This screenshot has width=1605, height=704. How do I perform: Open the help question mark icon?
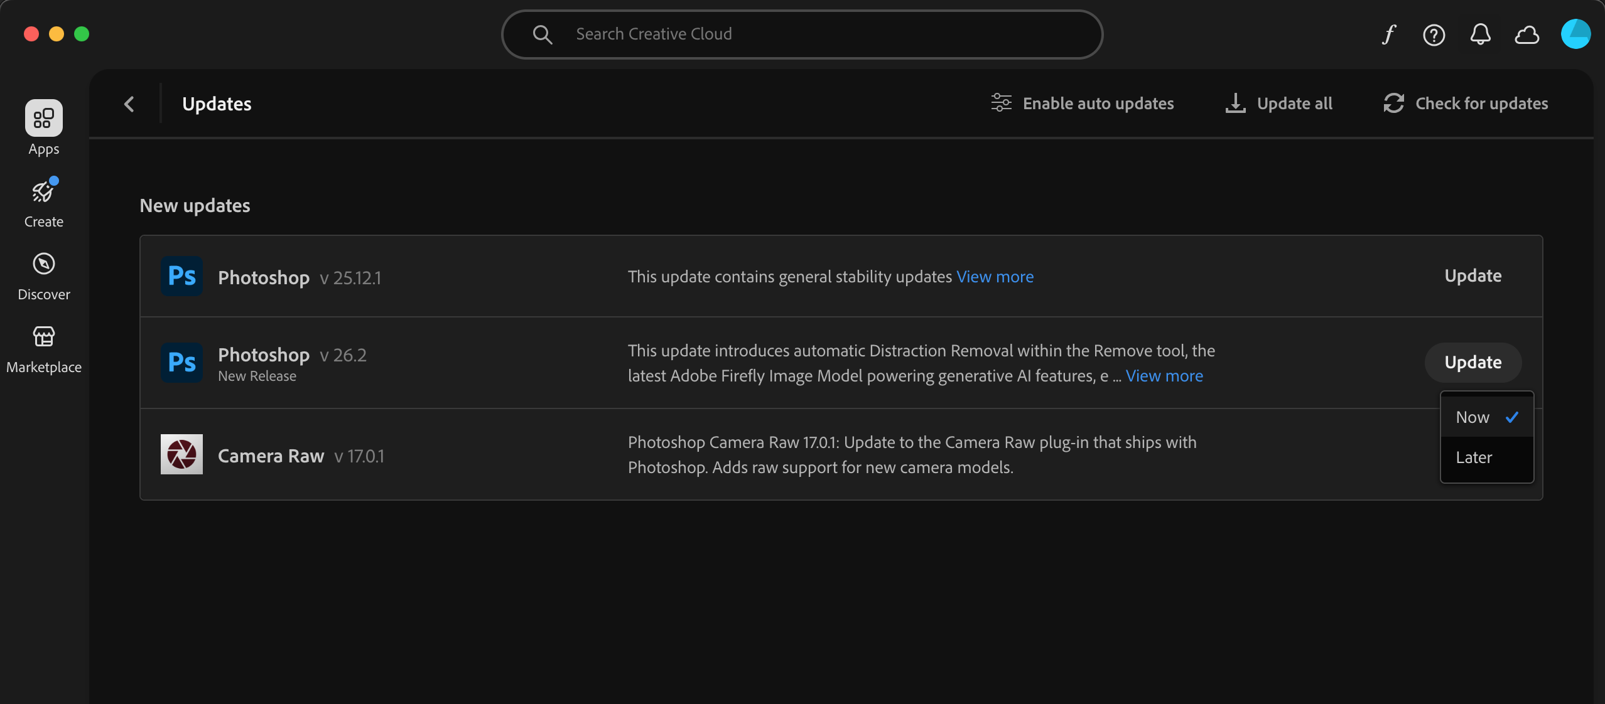click(1434, 35)
